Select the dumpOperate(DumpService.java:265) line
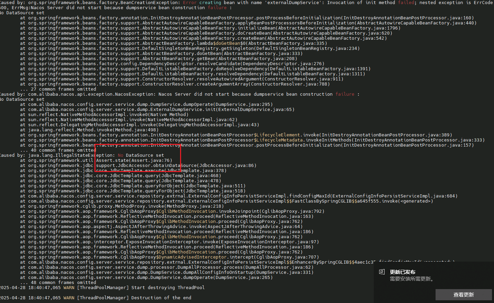Image resolution: width=494 pixels, height=303 pixels. (x=146, y=277)
